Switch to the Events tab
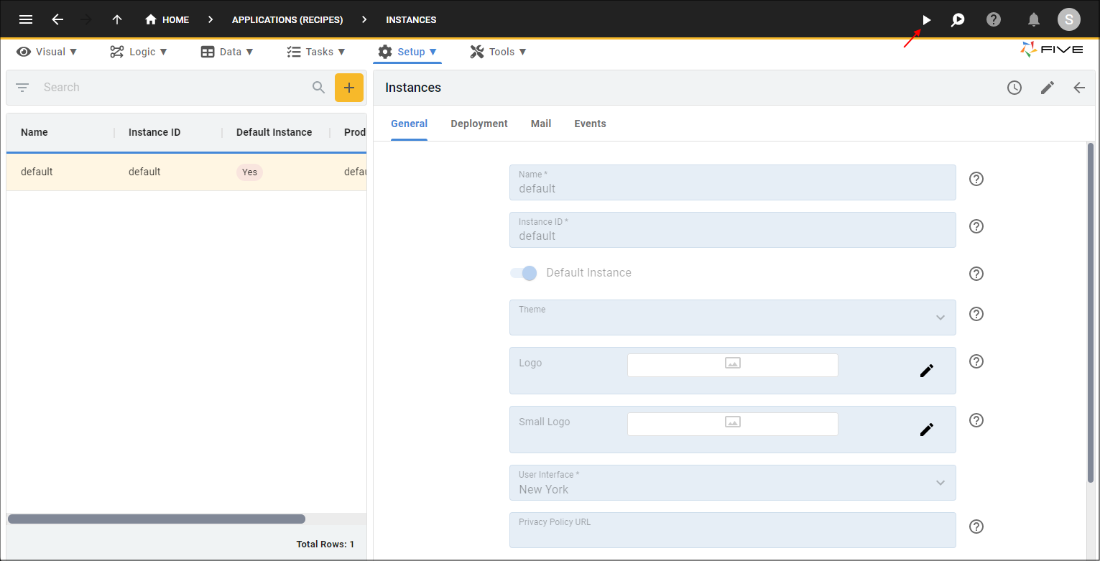 590,124
